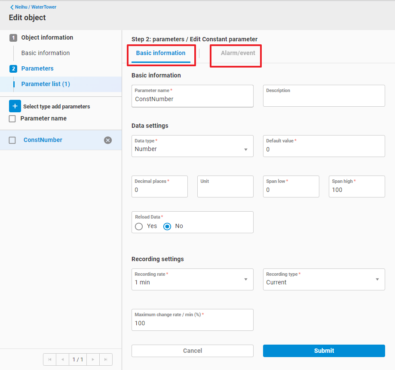
Task: Click the blue plus add parameters icon
Action: [x=15, y=106]
